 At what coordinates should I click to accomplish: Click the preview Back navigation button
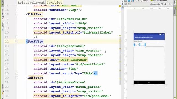point(138,82)
